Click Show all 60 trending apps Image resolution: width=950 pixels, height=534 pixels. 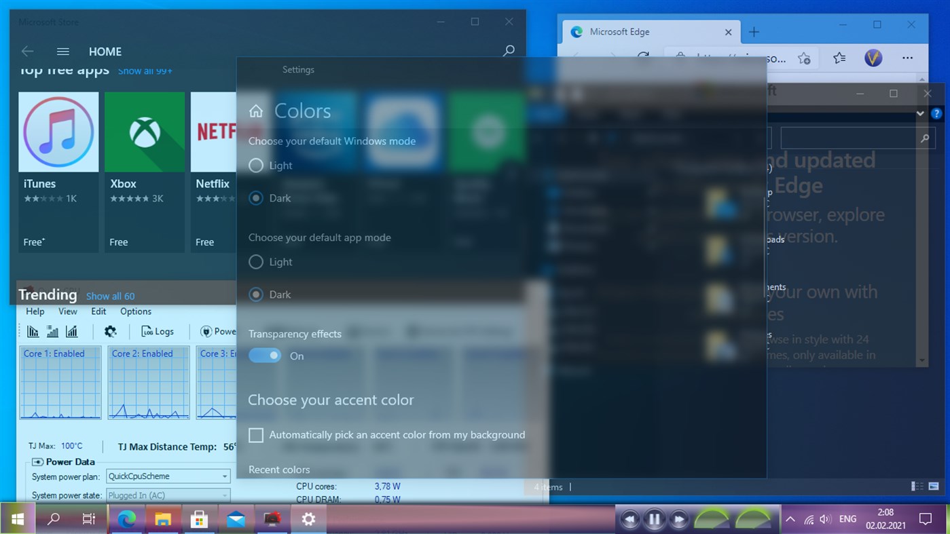pos(110,296)
